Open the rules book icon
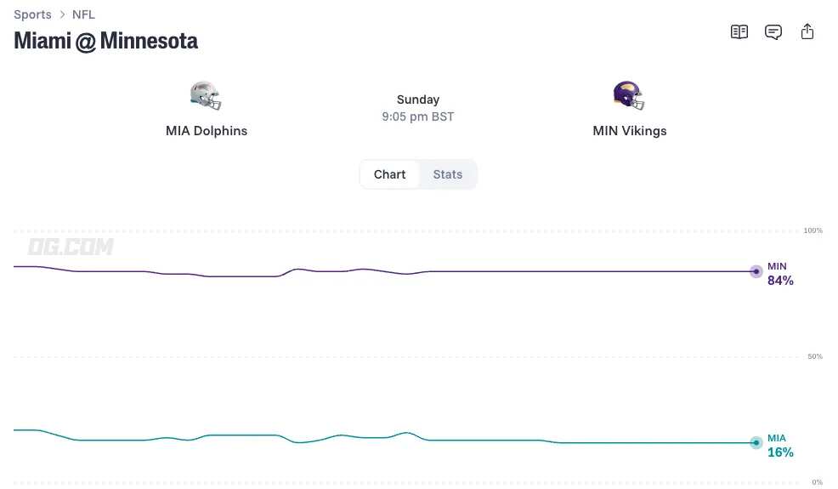 739,32
